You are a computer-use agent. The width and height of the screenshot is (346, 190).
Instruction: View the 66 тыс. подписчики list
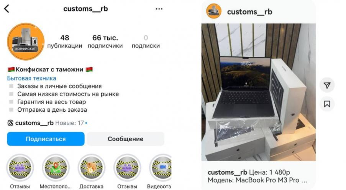(x=105, y=41)
